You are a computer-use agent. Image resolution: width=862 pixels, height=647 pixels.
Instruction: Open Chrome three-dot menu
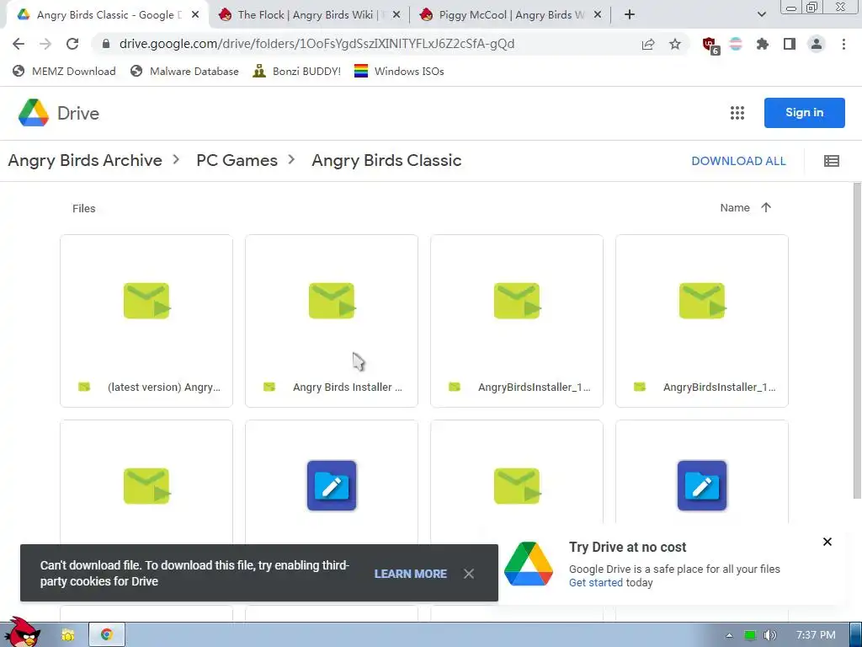point(843,44)
